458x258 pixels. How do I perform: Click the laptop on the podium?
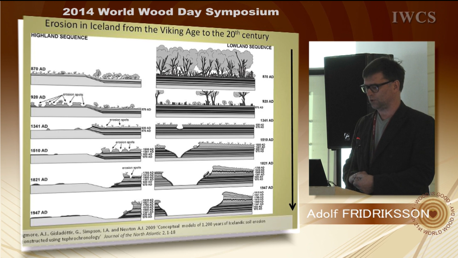click(319, 173)
